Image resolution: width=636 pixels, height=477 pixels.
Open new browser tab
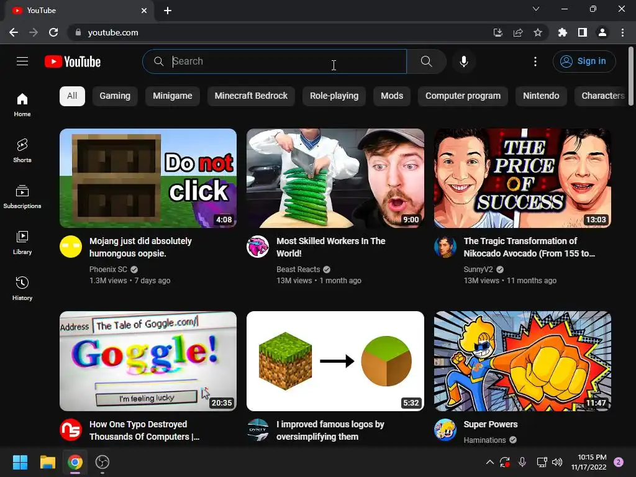(x=168, y=11)
